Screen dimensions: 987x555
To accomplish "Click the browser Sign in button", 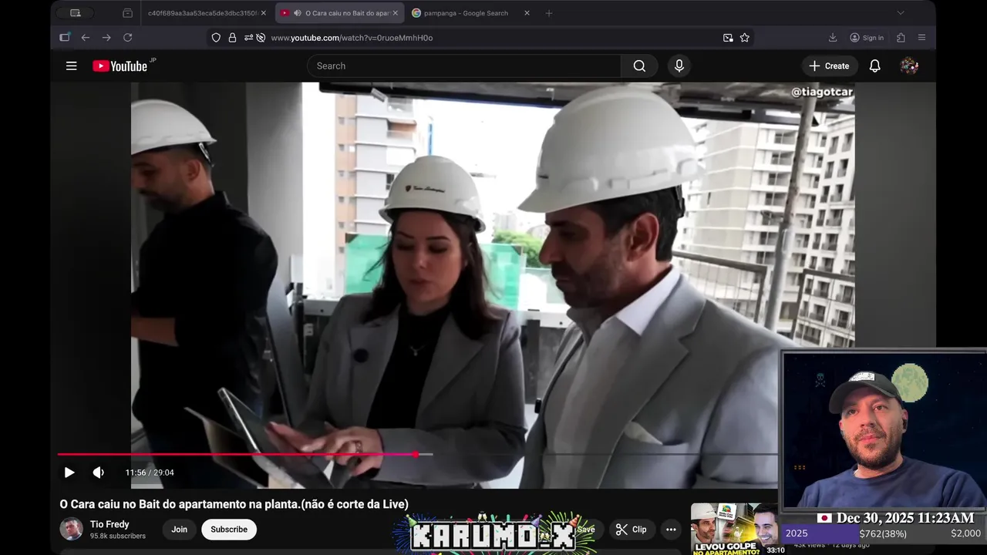I will [x=867, y=38].
